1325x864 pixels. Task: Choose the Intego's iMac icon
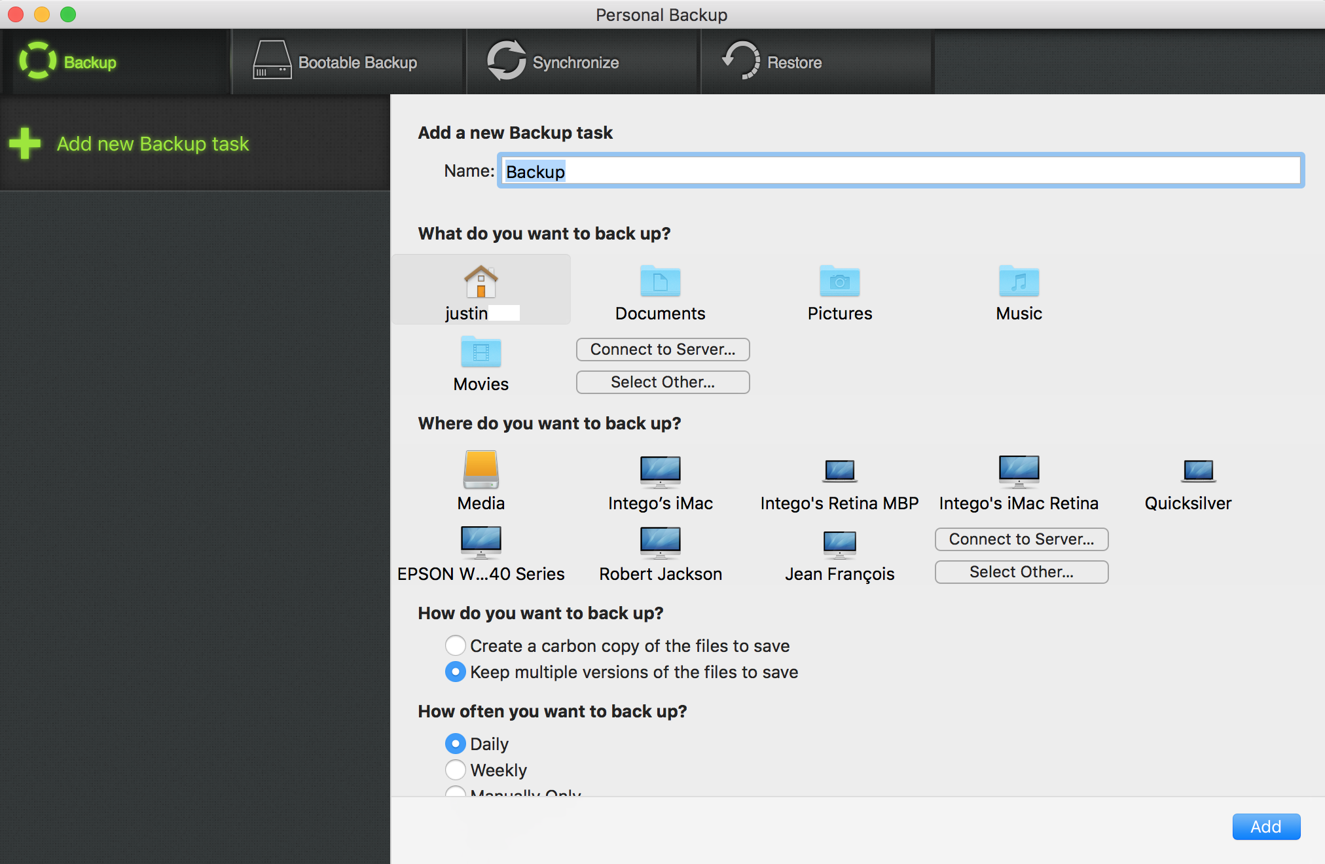(x=661, y=471)
